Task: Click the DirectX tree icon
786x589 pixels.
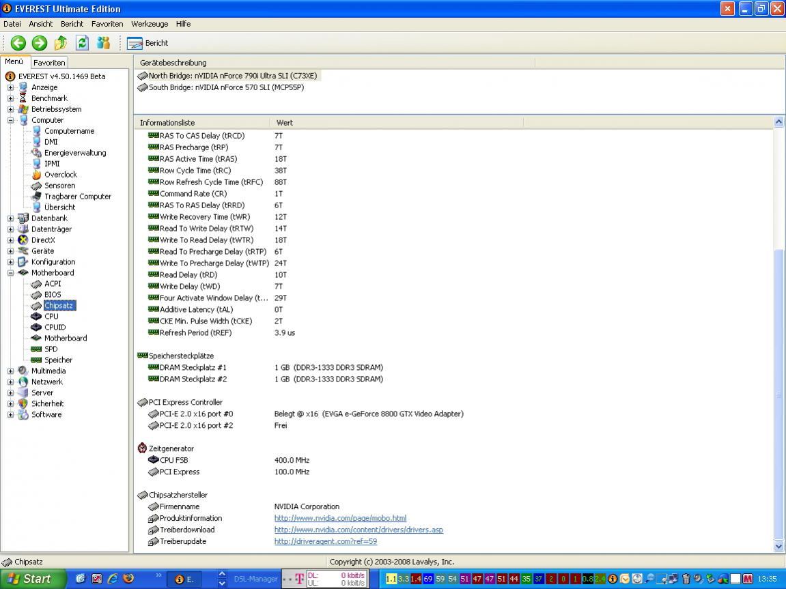Action: [23, 240]
